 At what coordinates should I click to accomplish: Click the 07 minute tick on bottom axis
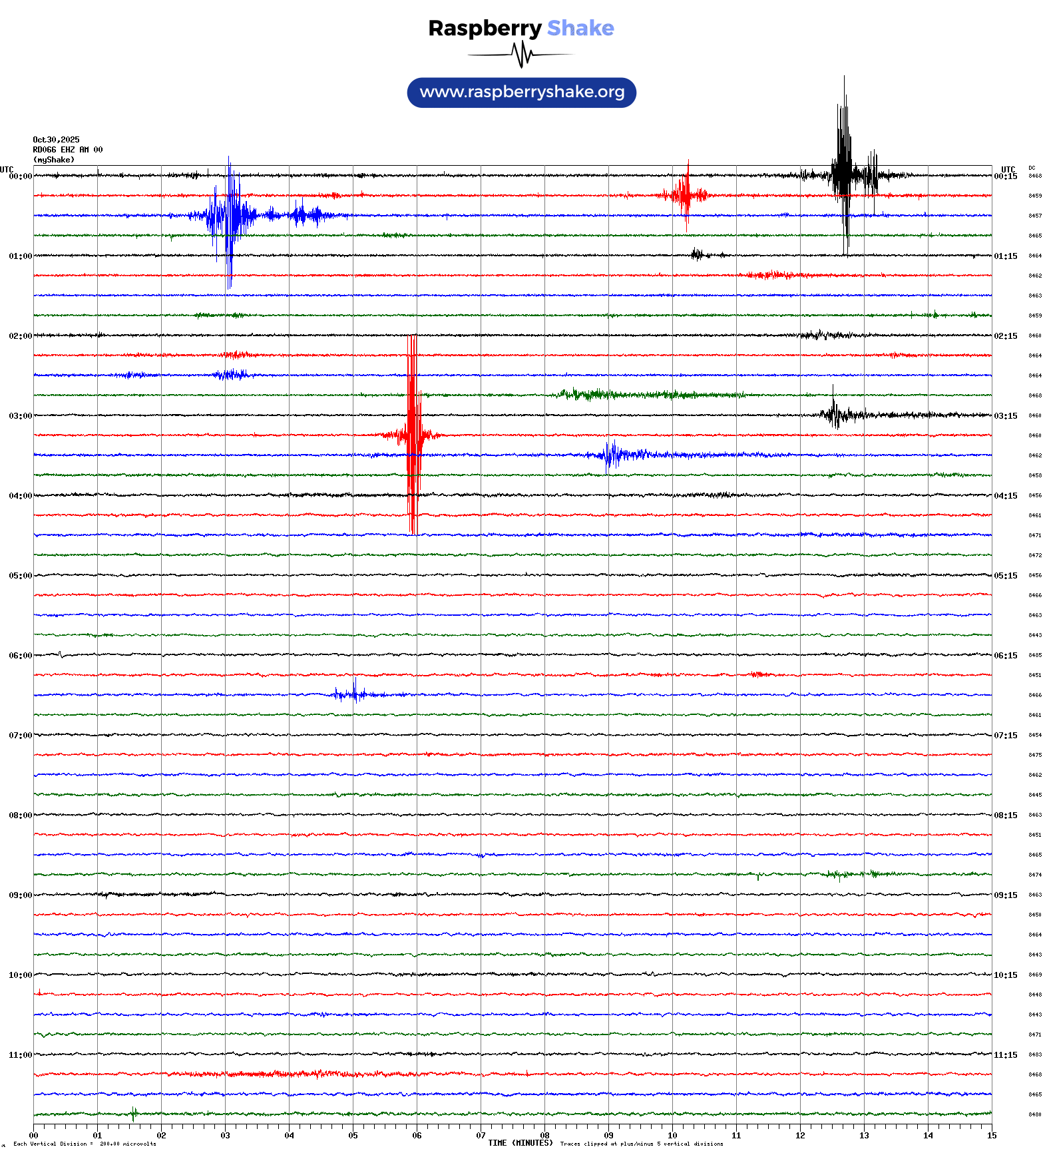(481, 1136)
